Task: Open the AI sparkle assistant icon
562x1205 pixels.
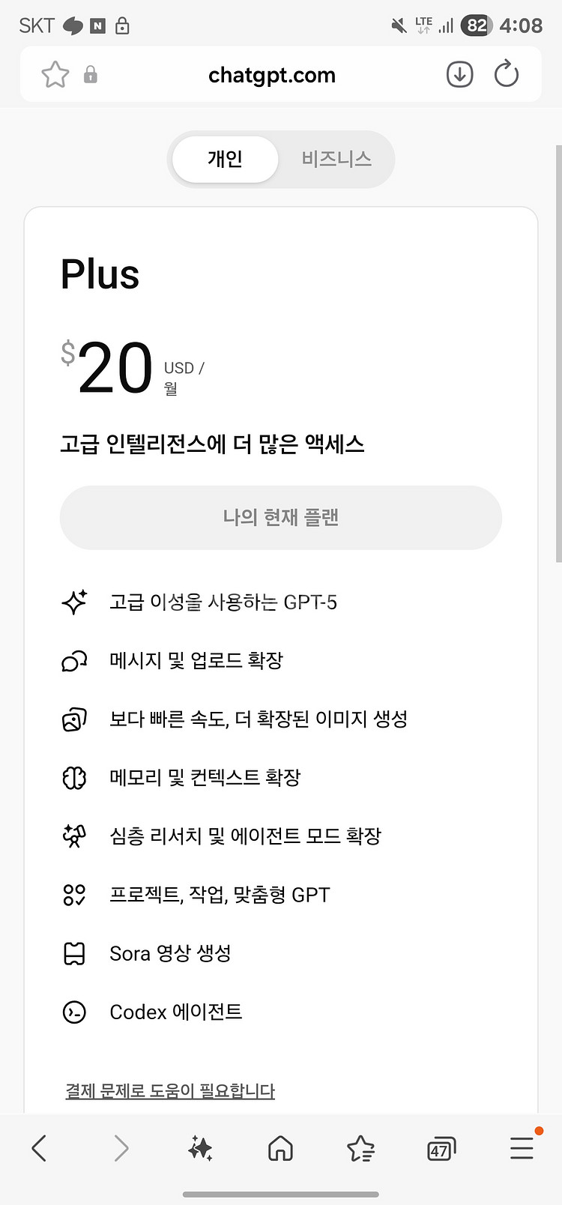Action: pos(201,1148)
